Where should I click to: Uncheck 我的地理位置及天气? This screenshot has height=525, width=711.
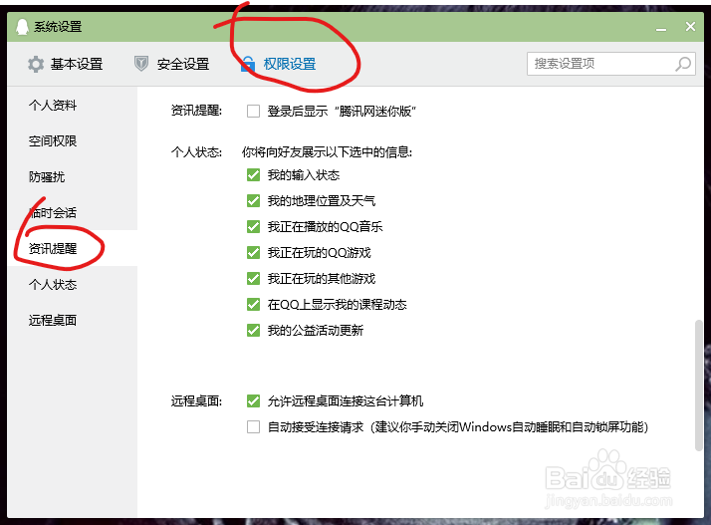(254, 201)
